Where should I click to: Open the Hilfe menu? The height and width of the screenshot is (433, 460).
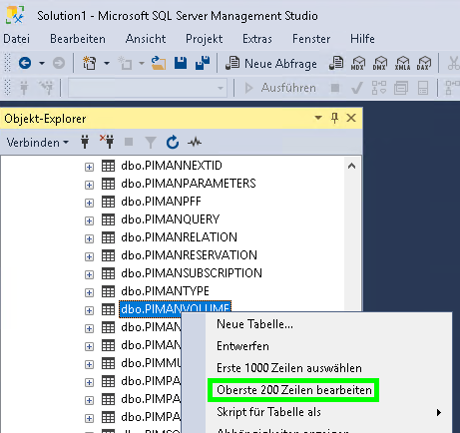coord(362,39)
